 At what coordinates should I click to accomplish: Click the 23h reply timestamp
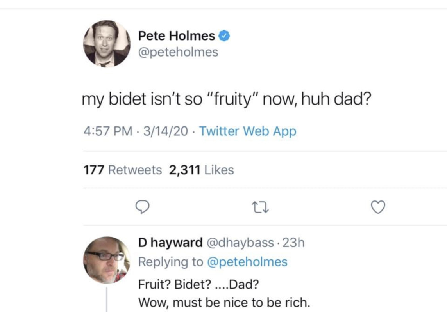293,243
